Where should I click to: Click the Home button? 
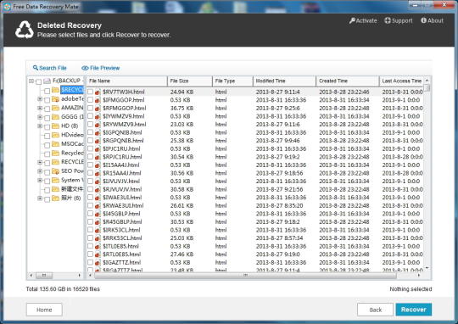[x=44, y=310]
